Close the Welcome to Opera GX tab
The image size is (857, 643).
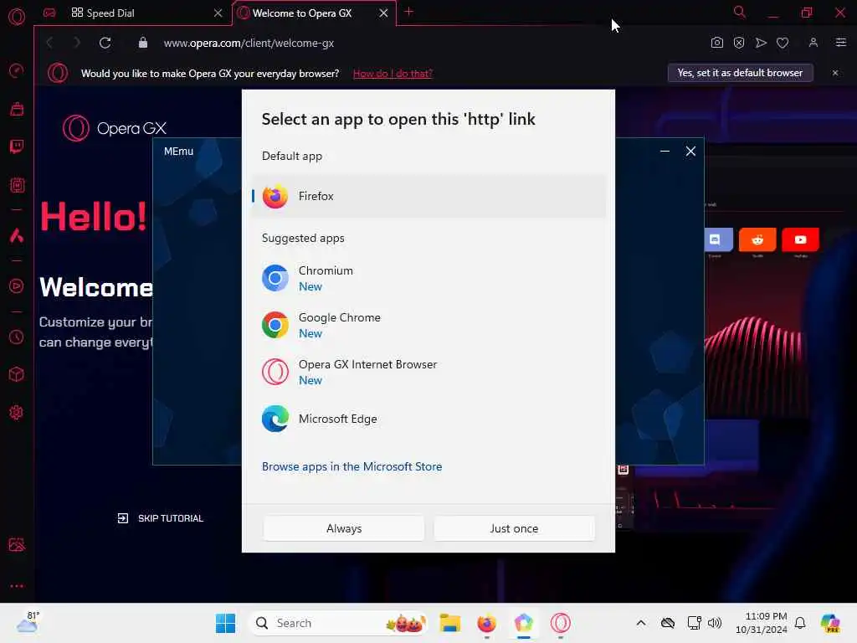pyautogui.click(x=383, y=13)
